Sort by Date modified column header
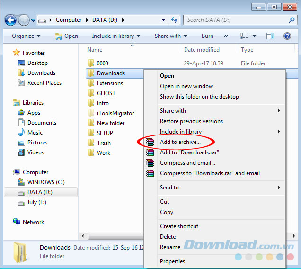 pos(202,50)
